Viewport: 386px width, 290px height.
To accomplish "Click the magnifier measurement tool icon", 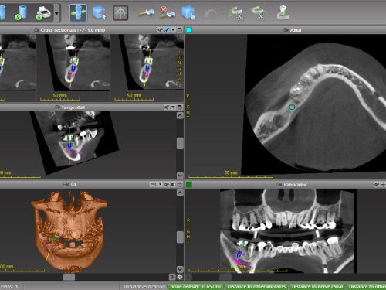I will 147,12.
